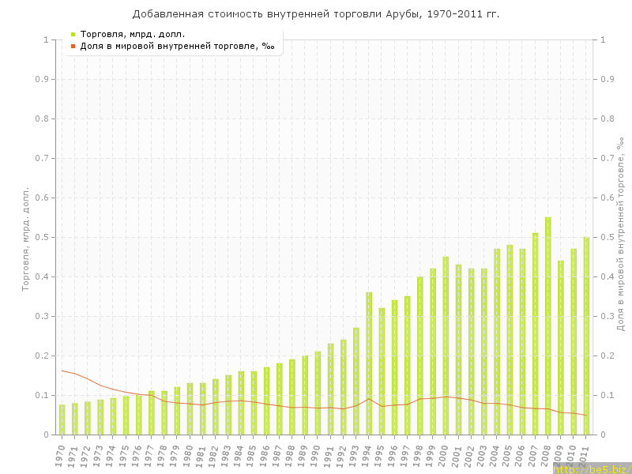This screenshot has height=474, width=632.
Task: Click the chart title about Aruba trade
Action: coord(316,14)
